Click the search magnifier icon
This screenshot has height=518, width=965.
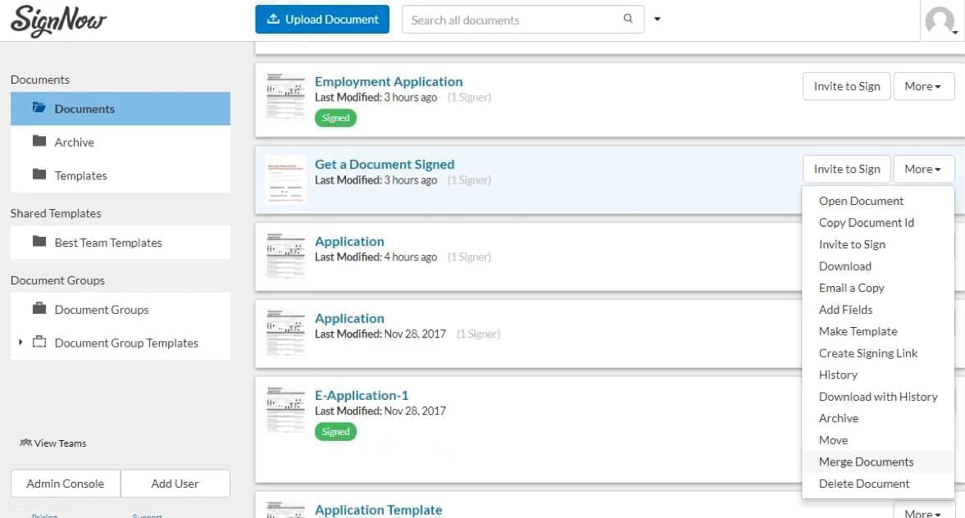627,19
